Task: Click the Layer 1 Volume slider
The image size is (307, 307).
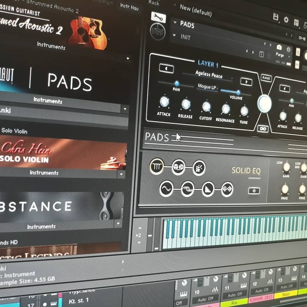Action: click(237, 92)
